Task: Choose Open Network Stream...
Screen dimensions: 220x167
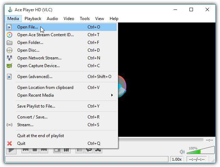Action: tap(61, 58)
